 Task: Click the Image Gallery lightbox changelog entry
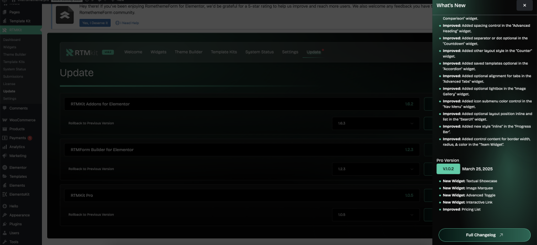pyautogui.click(x=484, y=91)
